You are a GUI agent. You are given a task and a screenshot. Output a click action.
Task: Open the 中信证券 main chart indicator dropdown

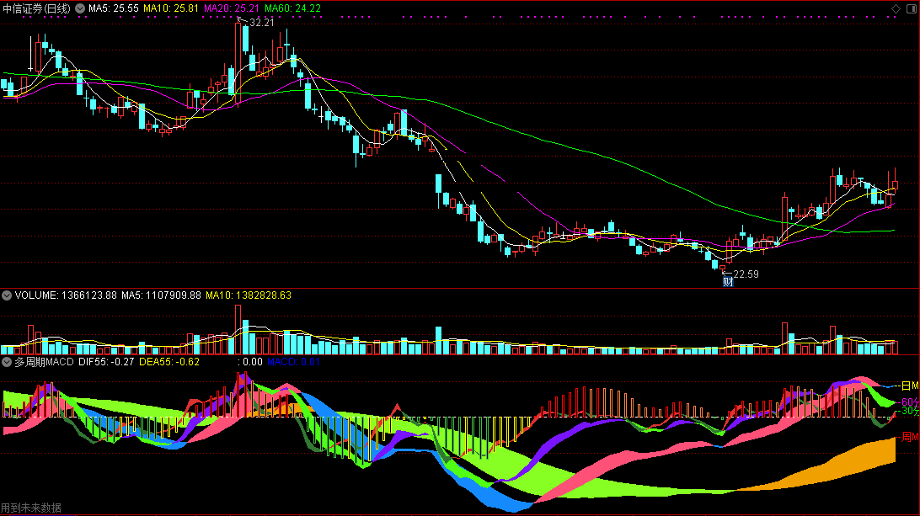pos(80,8)
